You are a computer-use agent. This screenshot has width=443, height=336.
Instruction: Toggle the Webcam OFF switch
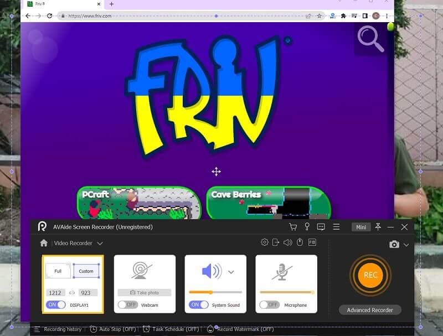(128, 304)
